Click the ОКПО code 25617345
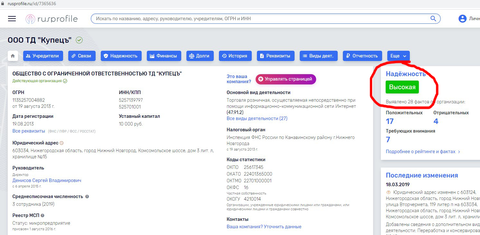Image resolution: width=480 pixels, height=235 pixels. pos(254,167)
